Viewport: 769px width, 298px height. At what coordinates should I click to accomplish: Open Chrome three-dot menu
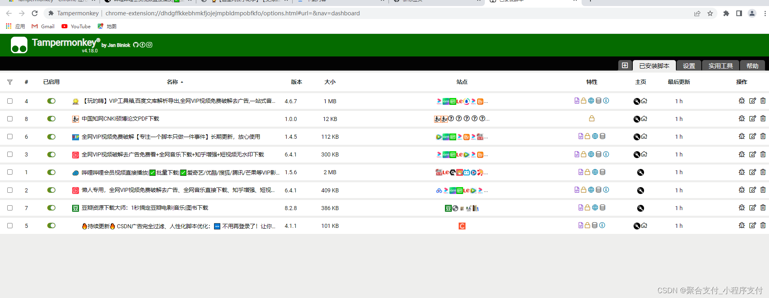(x=765, y=13)
